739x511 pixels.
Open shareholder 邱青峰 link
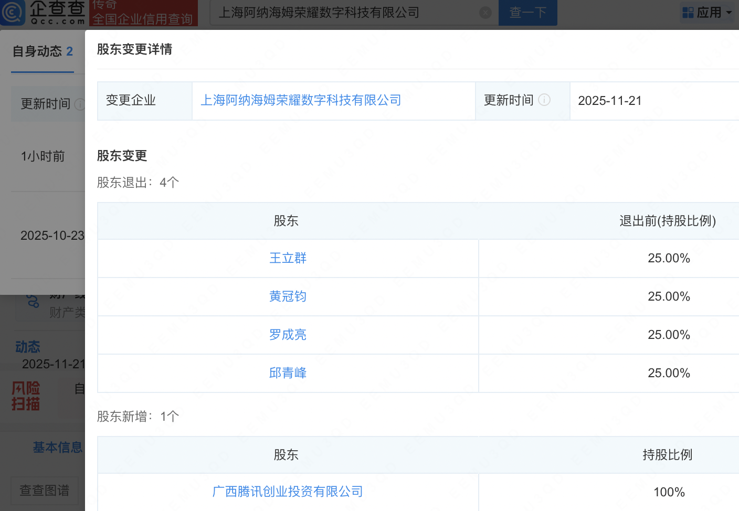tap(288, 373)
